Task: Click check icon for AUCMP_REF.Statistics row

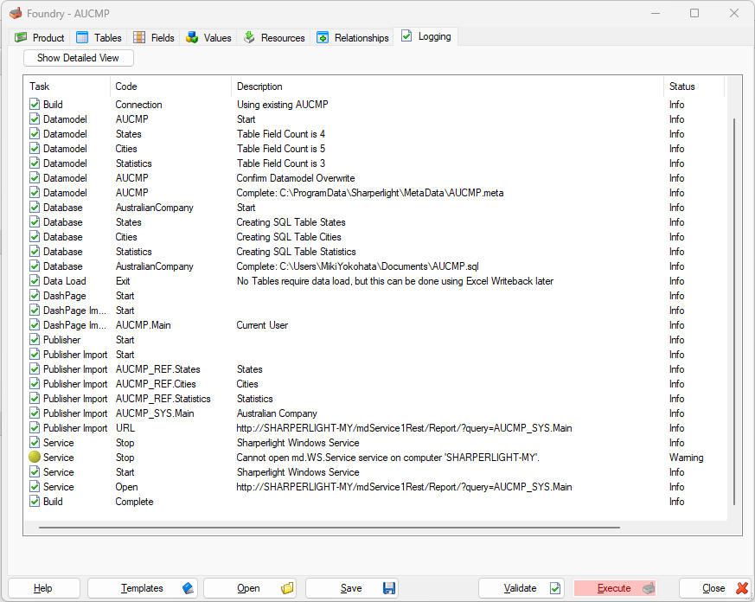Action: click(35, 398)
